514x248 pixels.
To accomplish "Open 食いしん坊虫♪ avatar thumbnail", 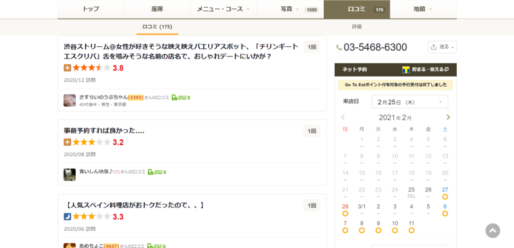I will (x=69, y=175).
